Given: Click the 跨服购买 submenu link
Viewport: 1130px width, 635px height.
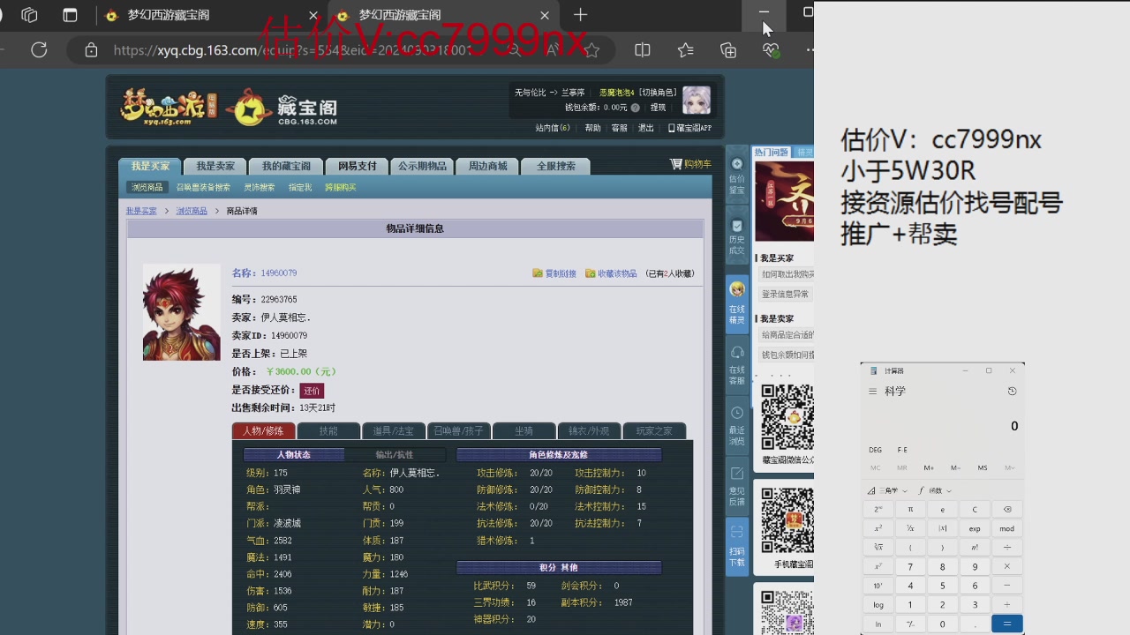Looking at the screenshot, I should 341,188.
